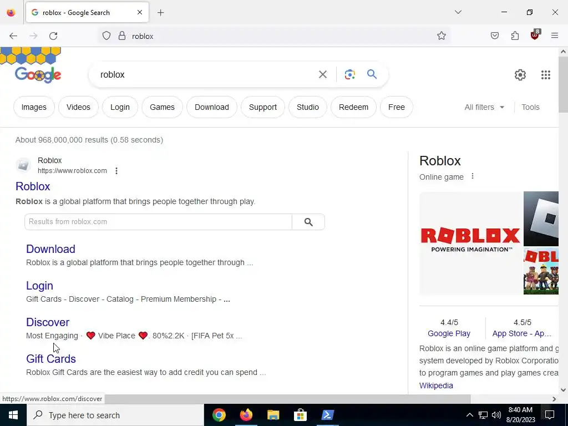The image size is (568, 426).
Task: Open Microsoft Store from the taskbar
Action: (x=300, y=415)
